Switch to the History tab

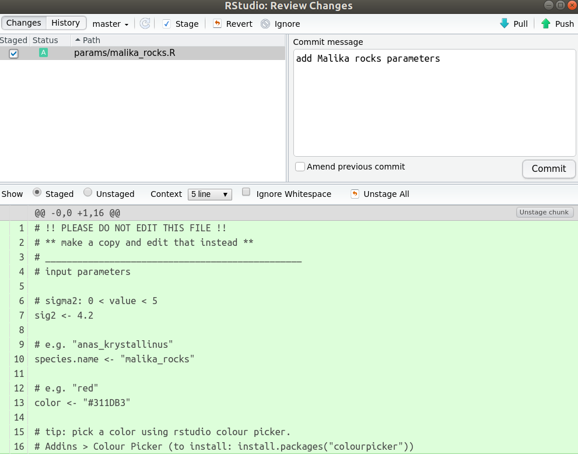coord(65,23)
